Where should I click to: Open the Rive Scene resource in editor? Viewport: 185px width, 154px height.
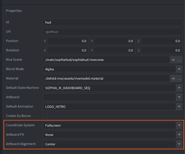(x=173, y=60)
